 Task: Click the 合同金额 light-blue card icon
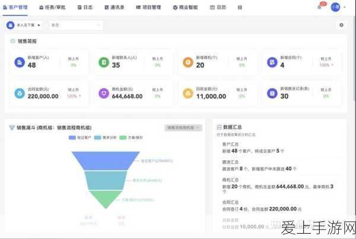(x=20, y=93)
